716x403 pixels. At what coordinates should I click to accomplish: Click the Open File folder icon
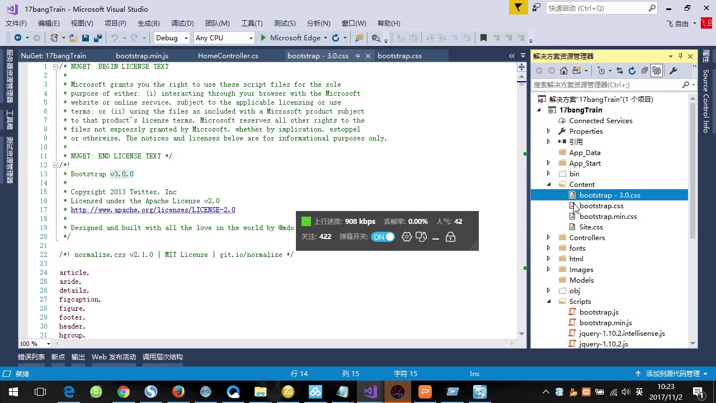(x=73, y=38)
